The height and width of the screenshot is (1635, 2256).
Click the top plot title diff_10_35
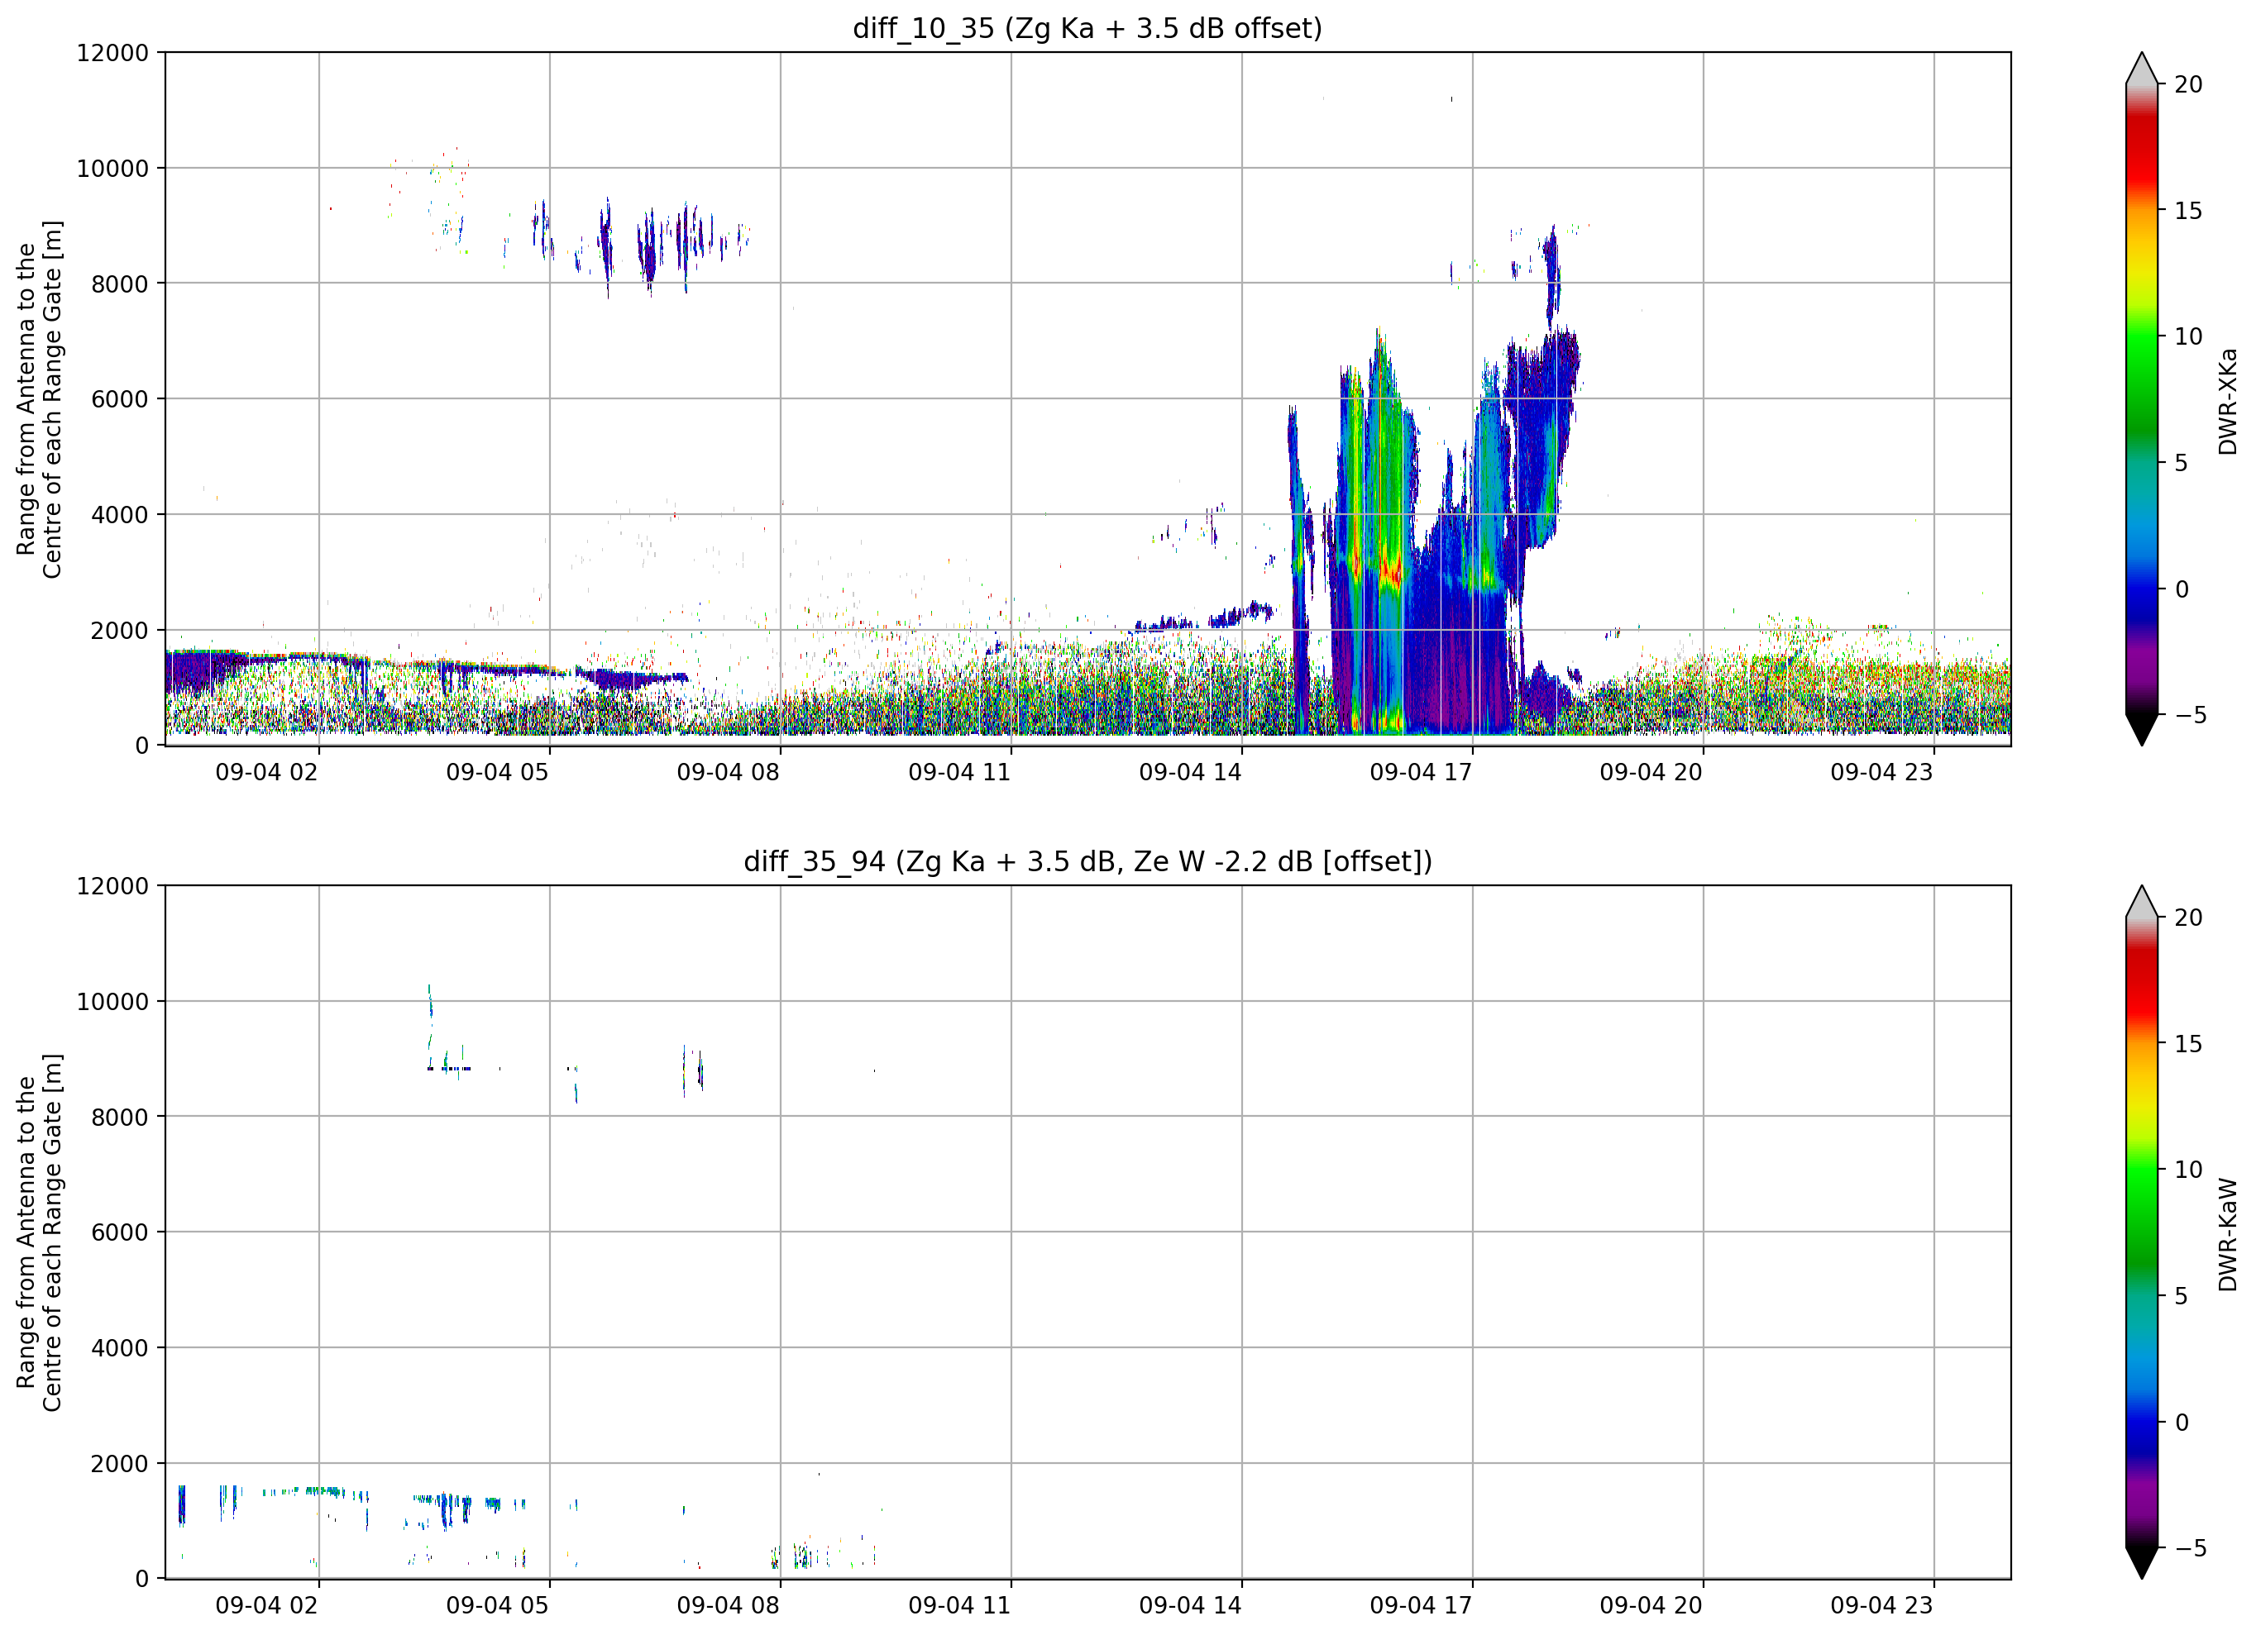(x=1087, y=28)
